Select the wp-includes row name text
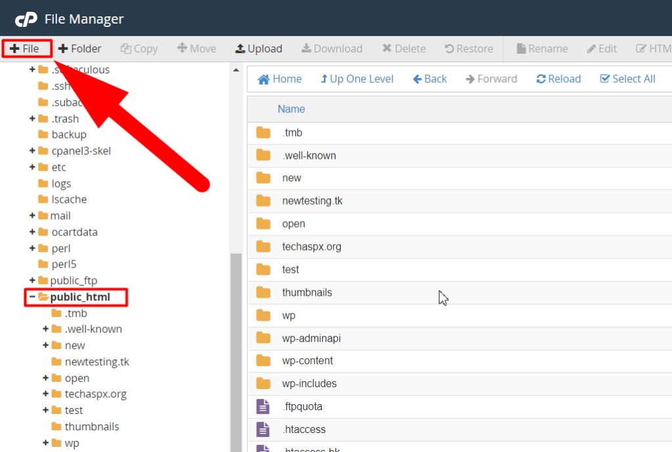The width and height of the screenshot is (672, 452). point(310,383)
